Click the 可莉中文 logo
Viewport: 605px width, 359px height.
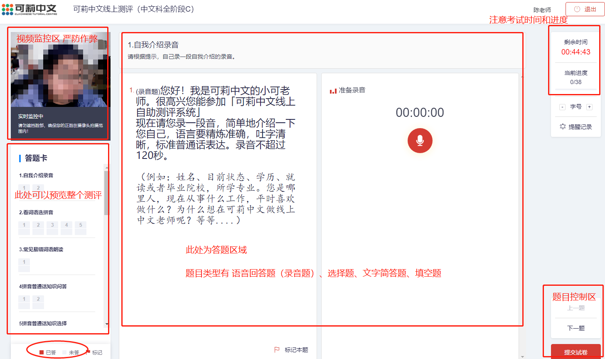29,9
